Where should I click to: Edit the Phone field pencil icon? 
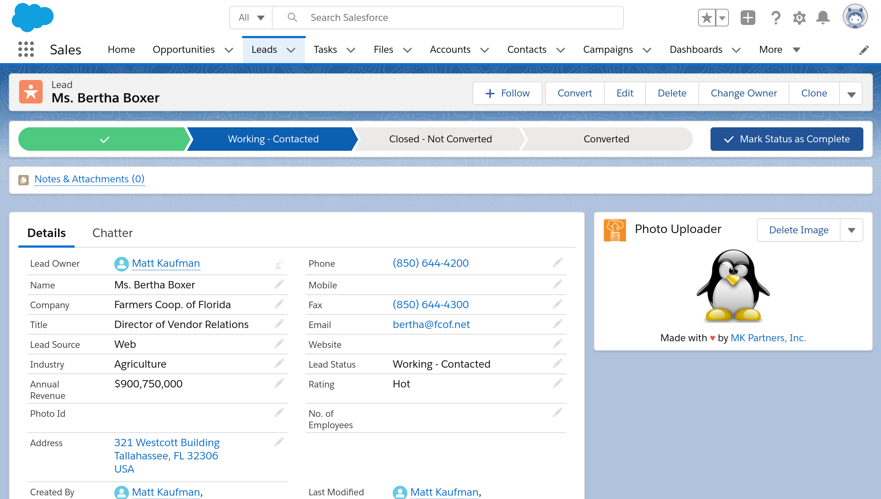click(557, 263)
